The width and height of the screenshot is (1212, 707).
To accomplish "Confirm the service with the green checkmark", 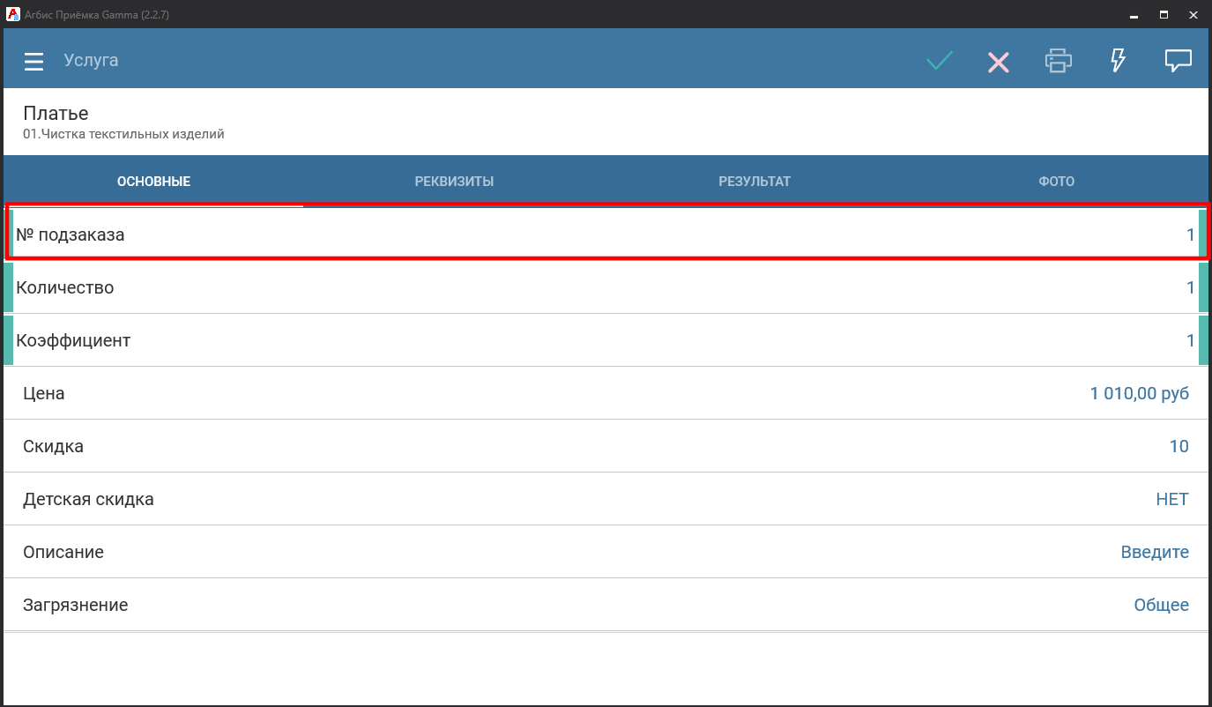I will (x=940, y=61).
